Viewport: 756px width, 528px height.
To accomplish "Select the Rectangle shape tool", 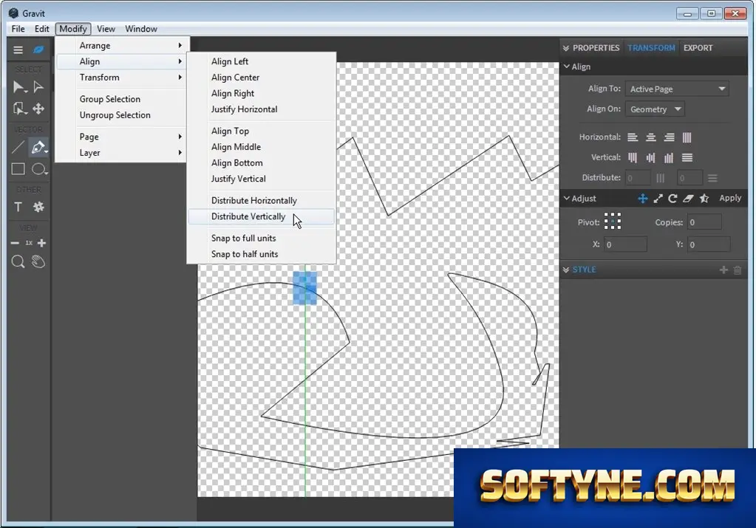I will (18, 168).
